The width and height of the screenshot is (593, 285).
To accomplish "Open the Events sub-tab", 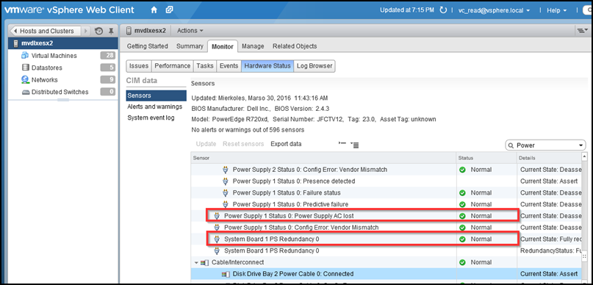I will pyautogui.click(x=229, y=66).
